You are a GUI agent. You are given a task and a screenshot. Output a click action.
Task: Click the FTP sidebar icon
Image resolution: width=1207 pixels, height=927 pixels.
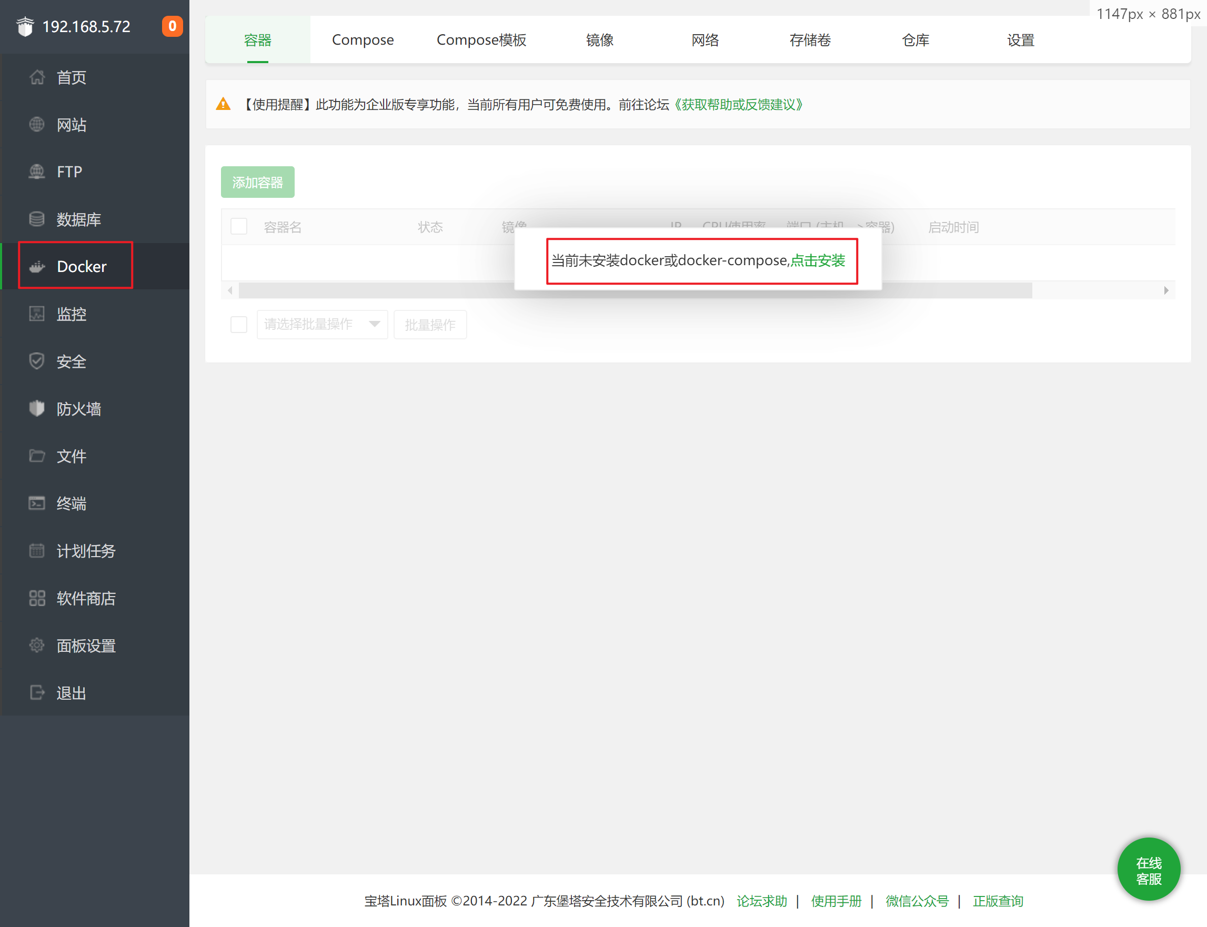(x=37, y=172)
